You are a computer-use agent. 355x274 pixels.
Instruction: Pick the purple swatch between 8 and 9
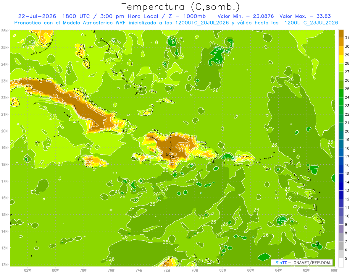pyautogui.click(x=341, y=229)
